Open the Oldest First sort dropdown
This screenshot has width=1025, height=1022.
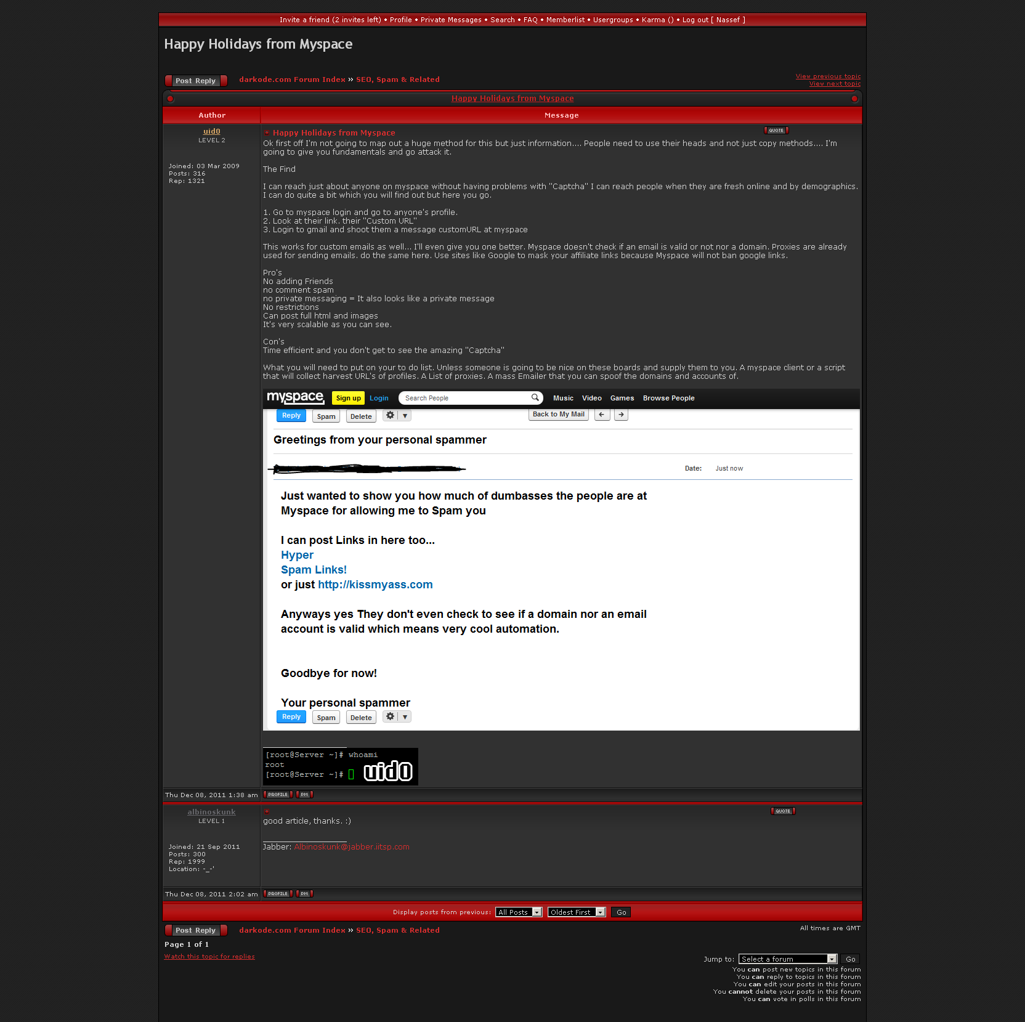(576, 912)
